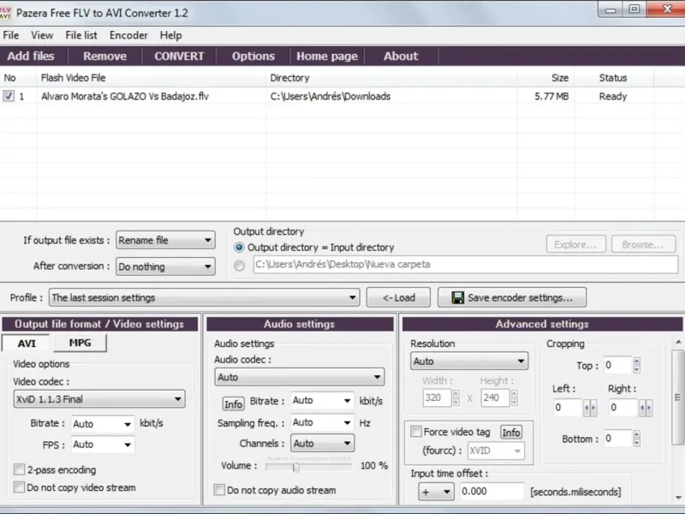Open the File menu
This screenshot has height=514, width=685.
(x=11, y=35)
